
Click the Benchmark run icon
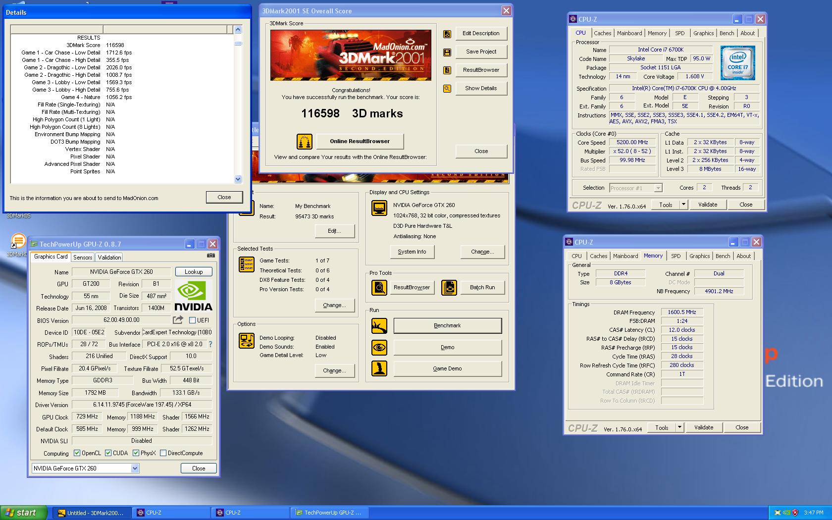pyautogui.click(x=379, y=326)
